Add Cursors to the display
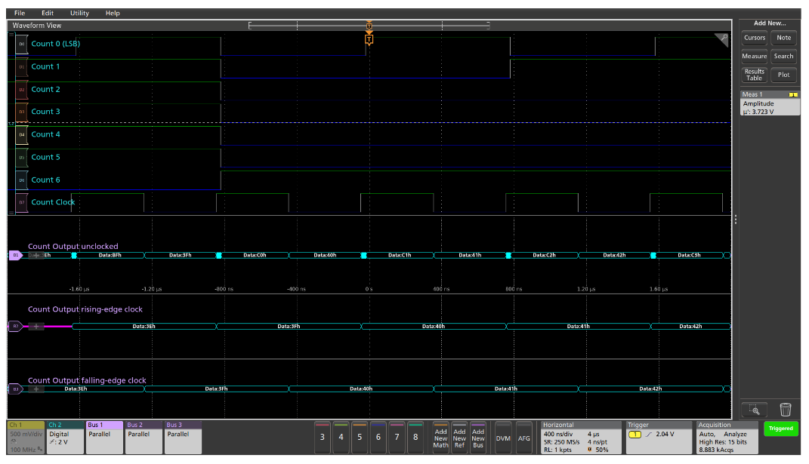 [x=755, y=38]
